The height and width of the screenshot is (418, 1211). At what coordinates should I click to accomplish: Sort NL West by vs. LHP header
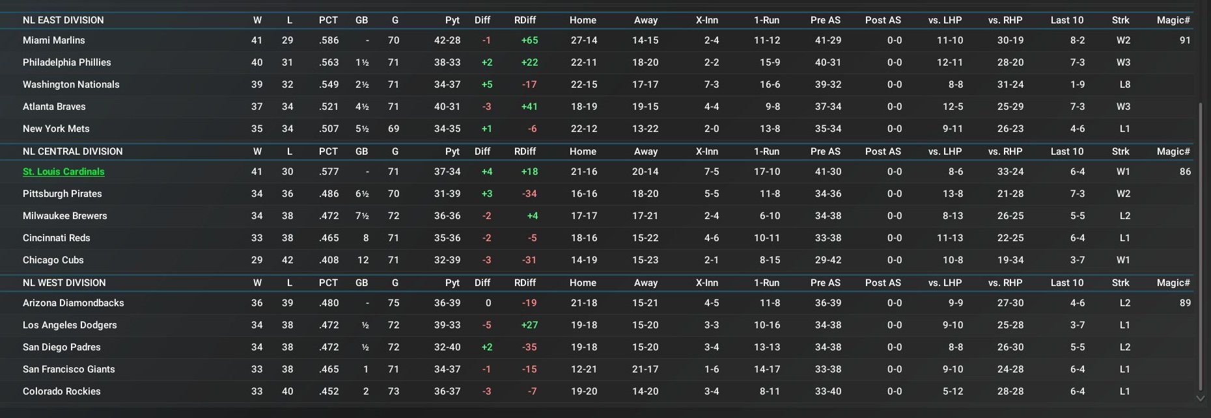click(x=945, y=283)
